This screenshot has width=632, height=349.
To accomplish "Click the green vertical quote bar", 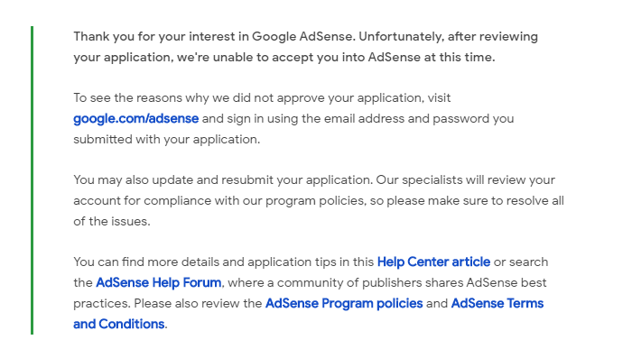I will (32, 180).
